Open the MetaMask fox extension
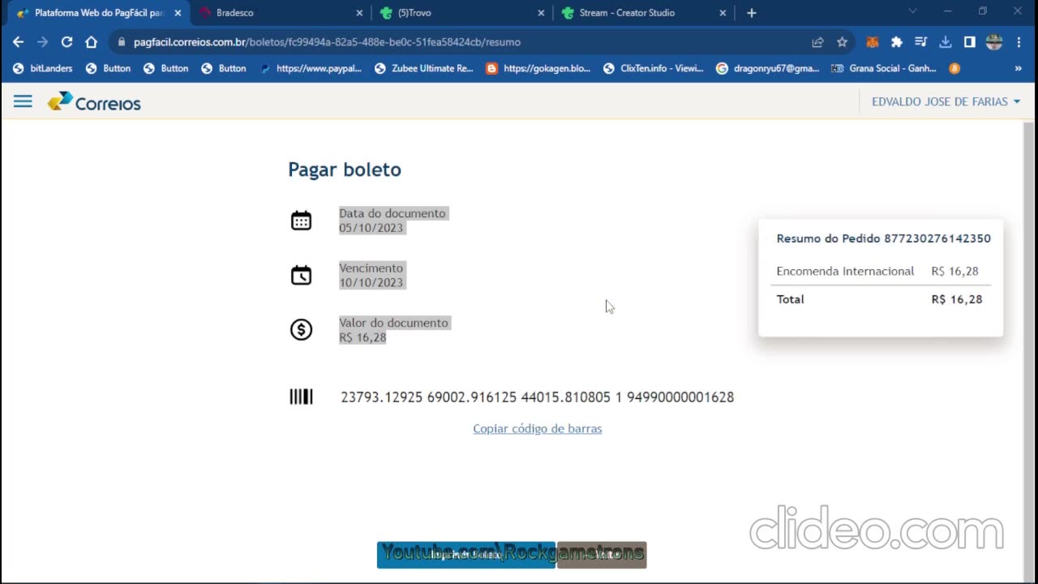 873,42
